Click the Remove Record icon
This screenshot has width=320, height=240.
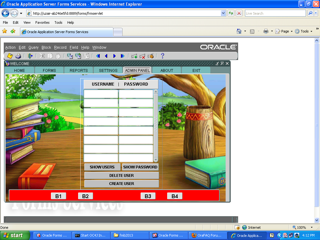142,56
